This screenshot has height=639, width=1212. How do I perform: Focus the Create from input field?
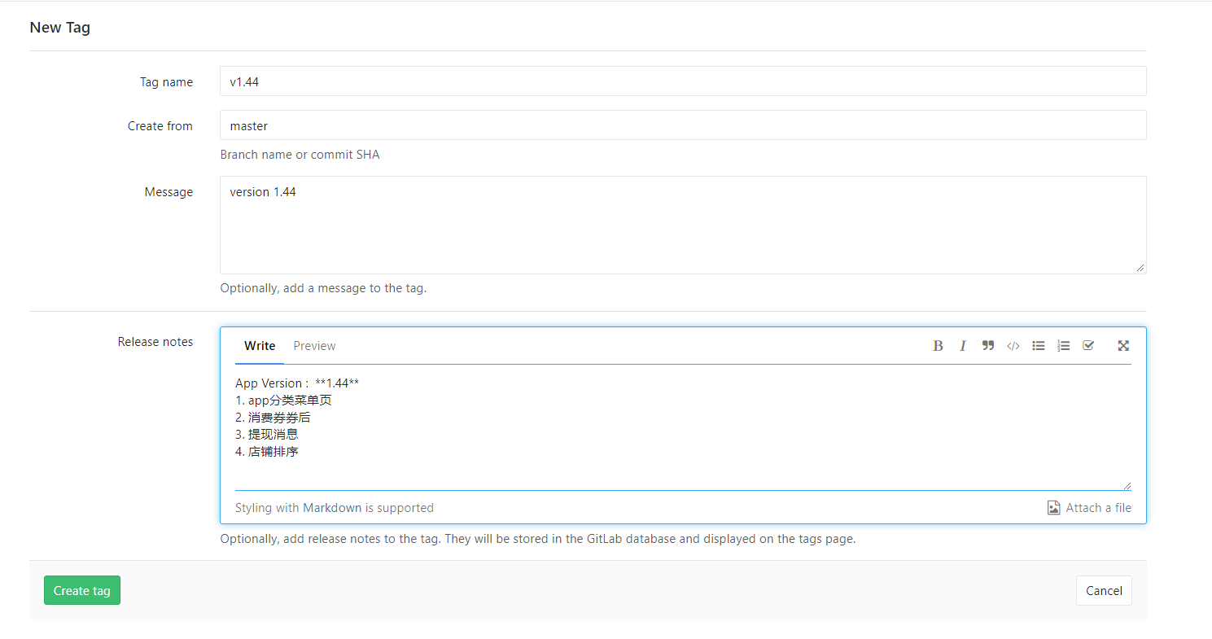683,125
